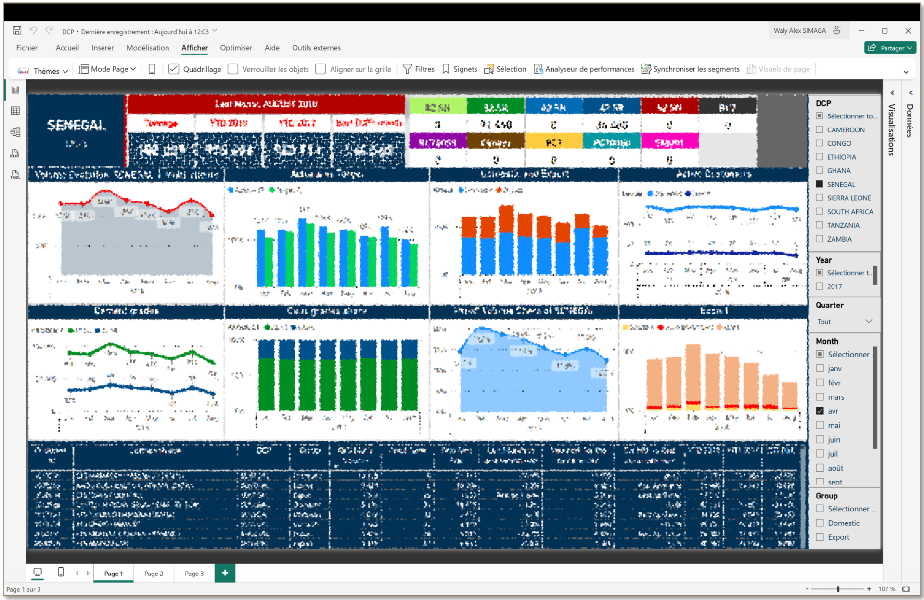The height and width of the screenshot is (600, 924).
Task: Open Table view from left sidebar
Action: tap(15, 111)
